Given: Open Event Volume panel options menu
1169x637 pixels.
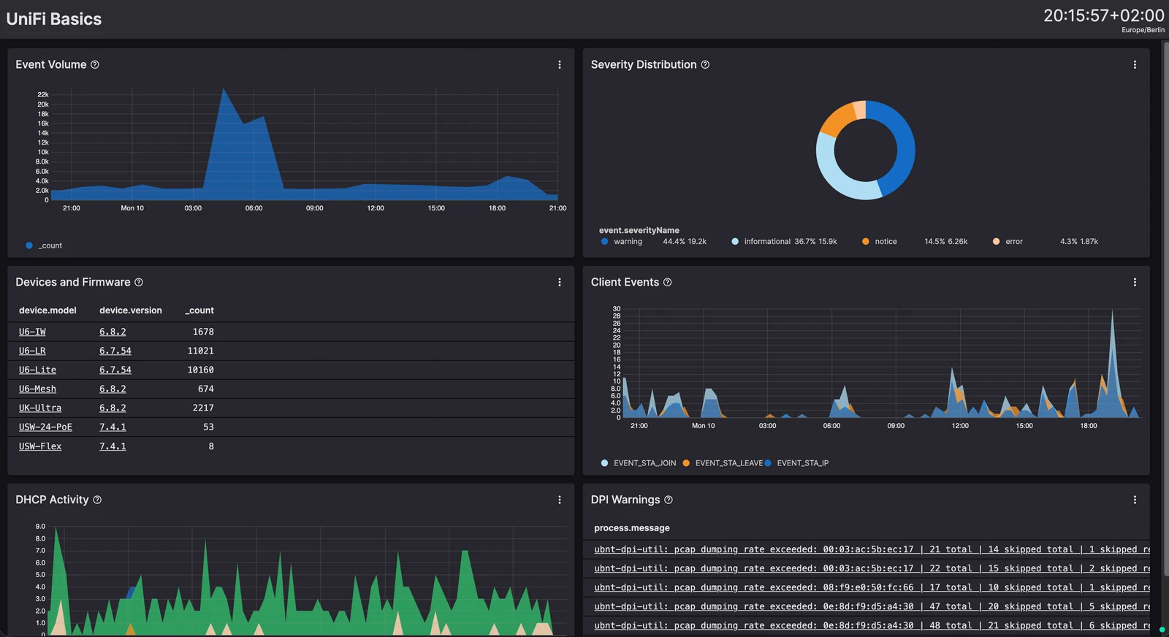Looking at the screenshot, I should click(560, 65).
